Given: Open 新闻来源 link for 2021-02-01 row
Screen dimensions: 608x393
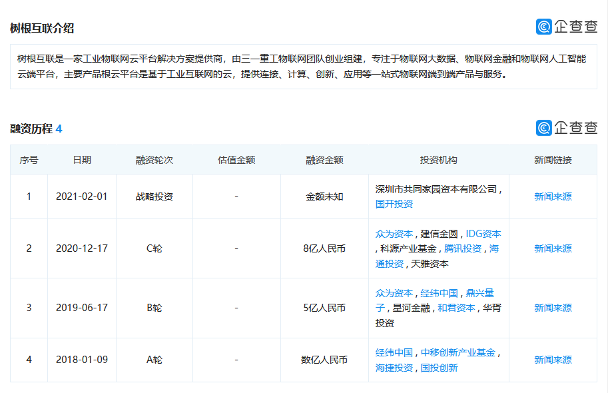Looking at the screenshot, I should [553, 196].
